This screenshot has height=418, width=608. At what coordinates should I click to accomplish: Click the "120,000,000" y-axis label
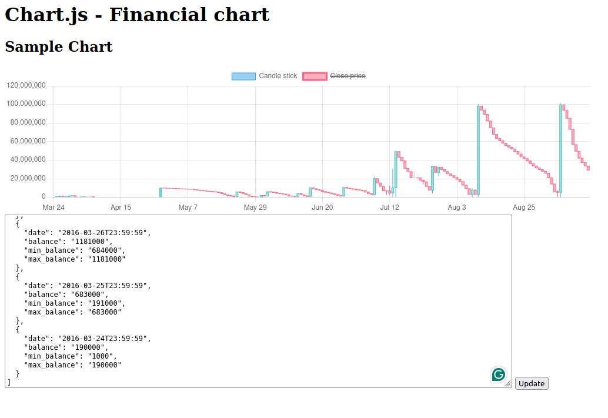(x=26, y=86)
